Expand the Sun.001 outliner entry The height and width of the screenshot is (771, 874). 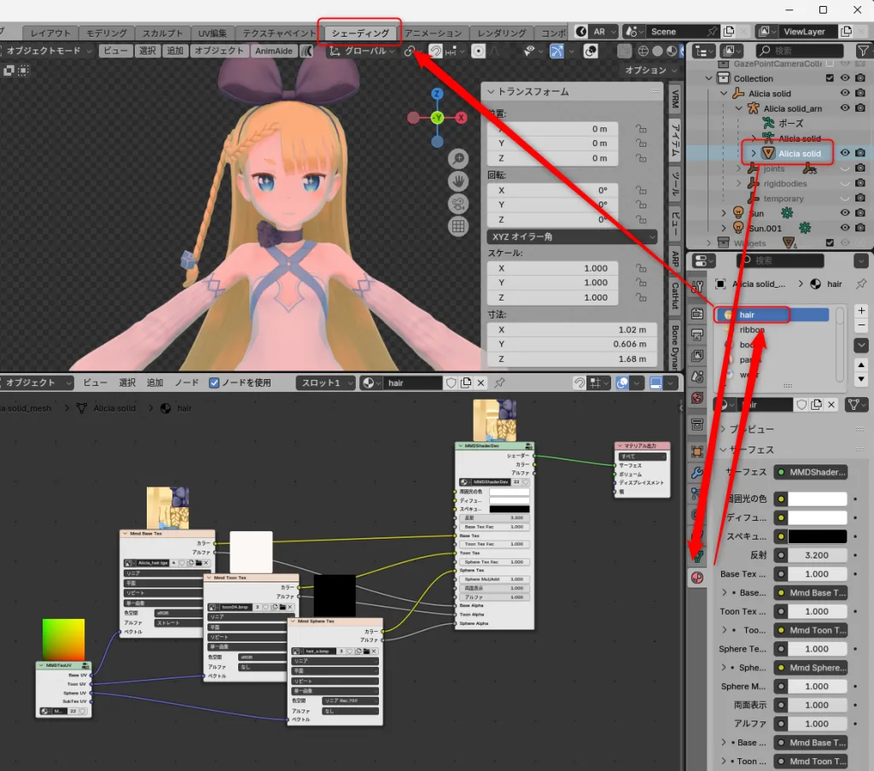[x=724, y=228]
